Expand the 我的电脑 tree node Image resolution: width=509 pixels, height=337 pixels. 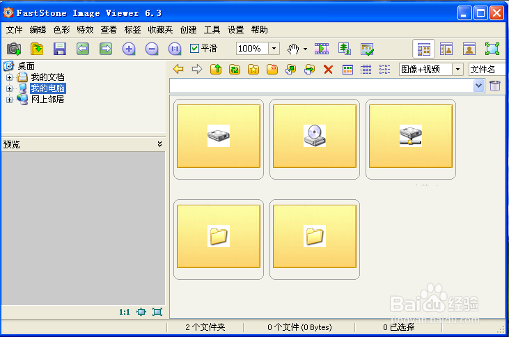10,88
